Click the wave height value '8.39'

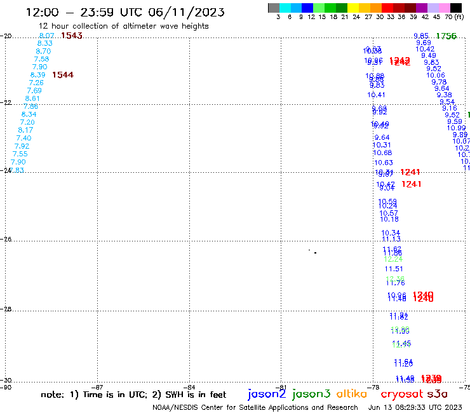click(37, 75)
